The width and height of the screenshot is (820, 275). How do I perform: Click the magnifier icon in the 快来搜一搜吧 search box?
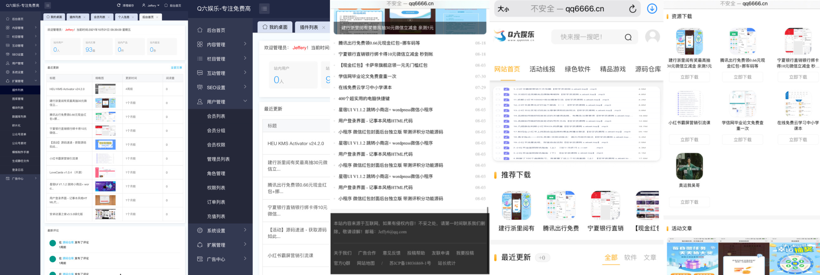(x=628, y=37)
